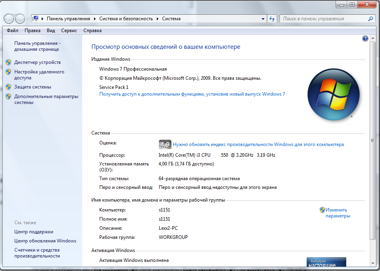Screen dimensions: 380x271
Task: Click link to update Windows performance index
Action: pyautogui.click(x=258, y=144)
